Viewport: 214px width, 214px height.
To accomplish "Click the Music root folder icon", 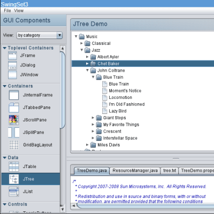I will 82,36.
